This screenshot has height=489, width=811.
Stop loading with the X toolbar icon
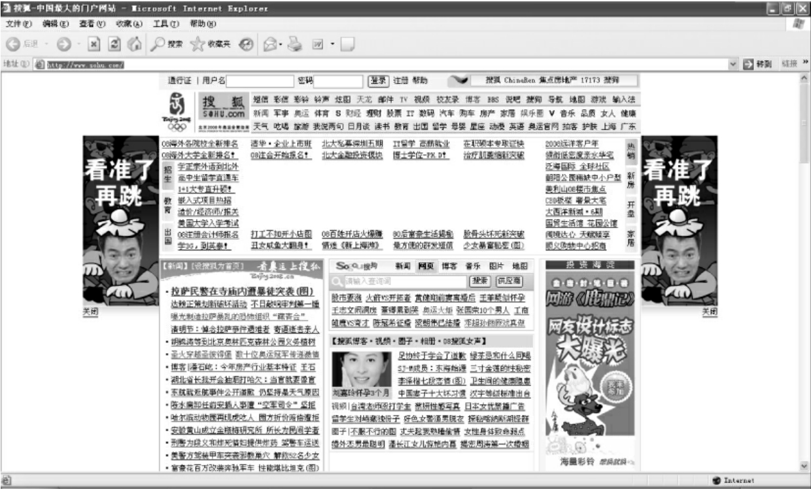tap(94, 44)
